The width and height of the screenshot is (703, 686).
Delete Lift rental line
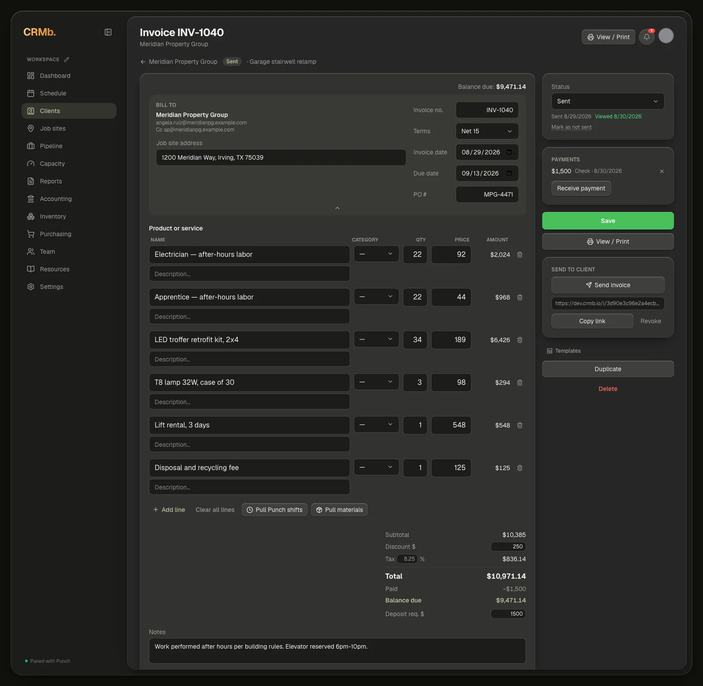click(x=520, y=425)
